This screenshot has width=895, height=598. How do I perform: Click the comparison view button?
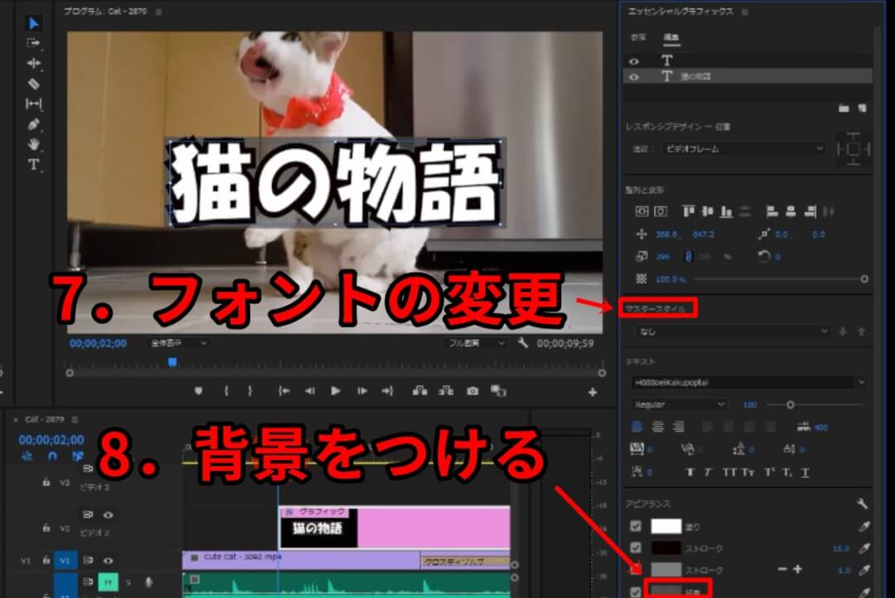tap(498, 391)
